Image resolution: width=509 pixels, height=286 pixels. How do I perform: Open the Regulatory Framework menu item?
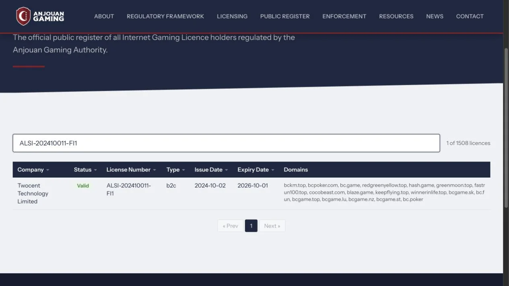click(165, 16)
